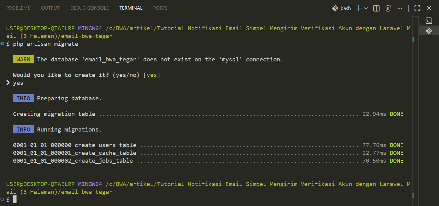Screen dimensions: 439x206
Task: Toggle maximized panel size
Action: click(x=417, y=8)
